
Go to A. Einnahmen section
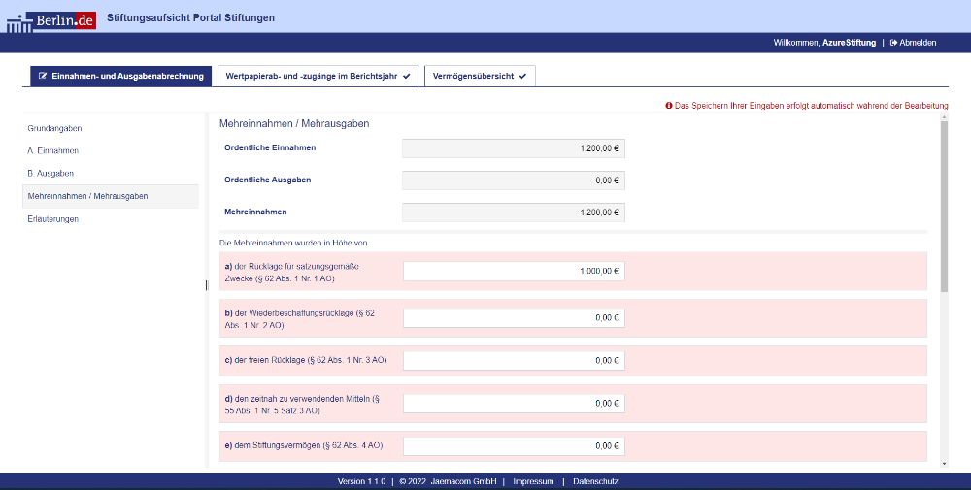click(x=53, y=150)
